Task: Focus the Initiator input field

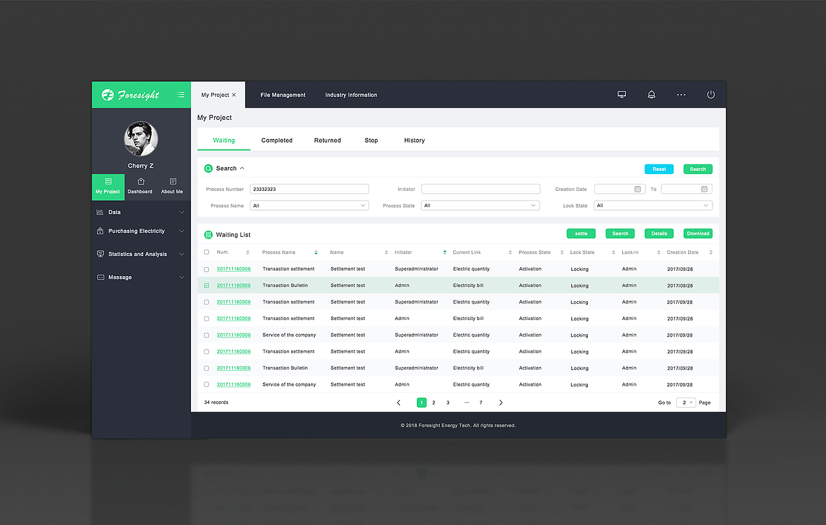Action: click(480, 189)
